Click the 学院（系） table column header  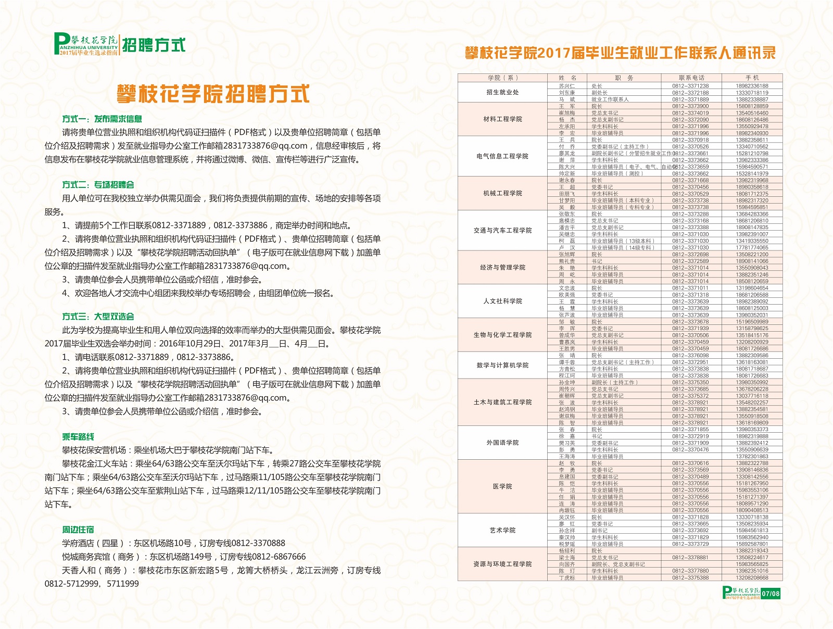(502, 78)
